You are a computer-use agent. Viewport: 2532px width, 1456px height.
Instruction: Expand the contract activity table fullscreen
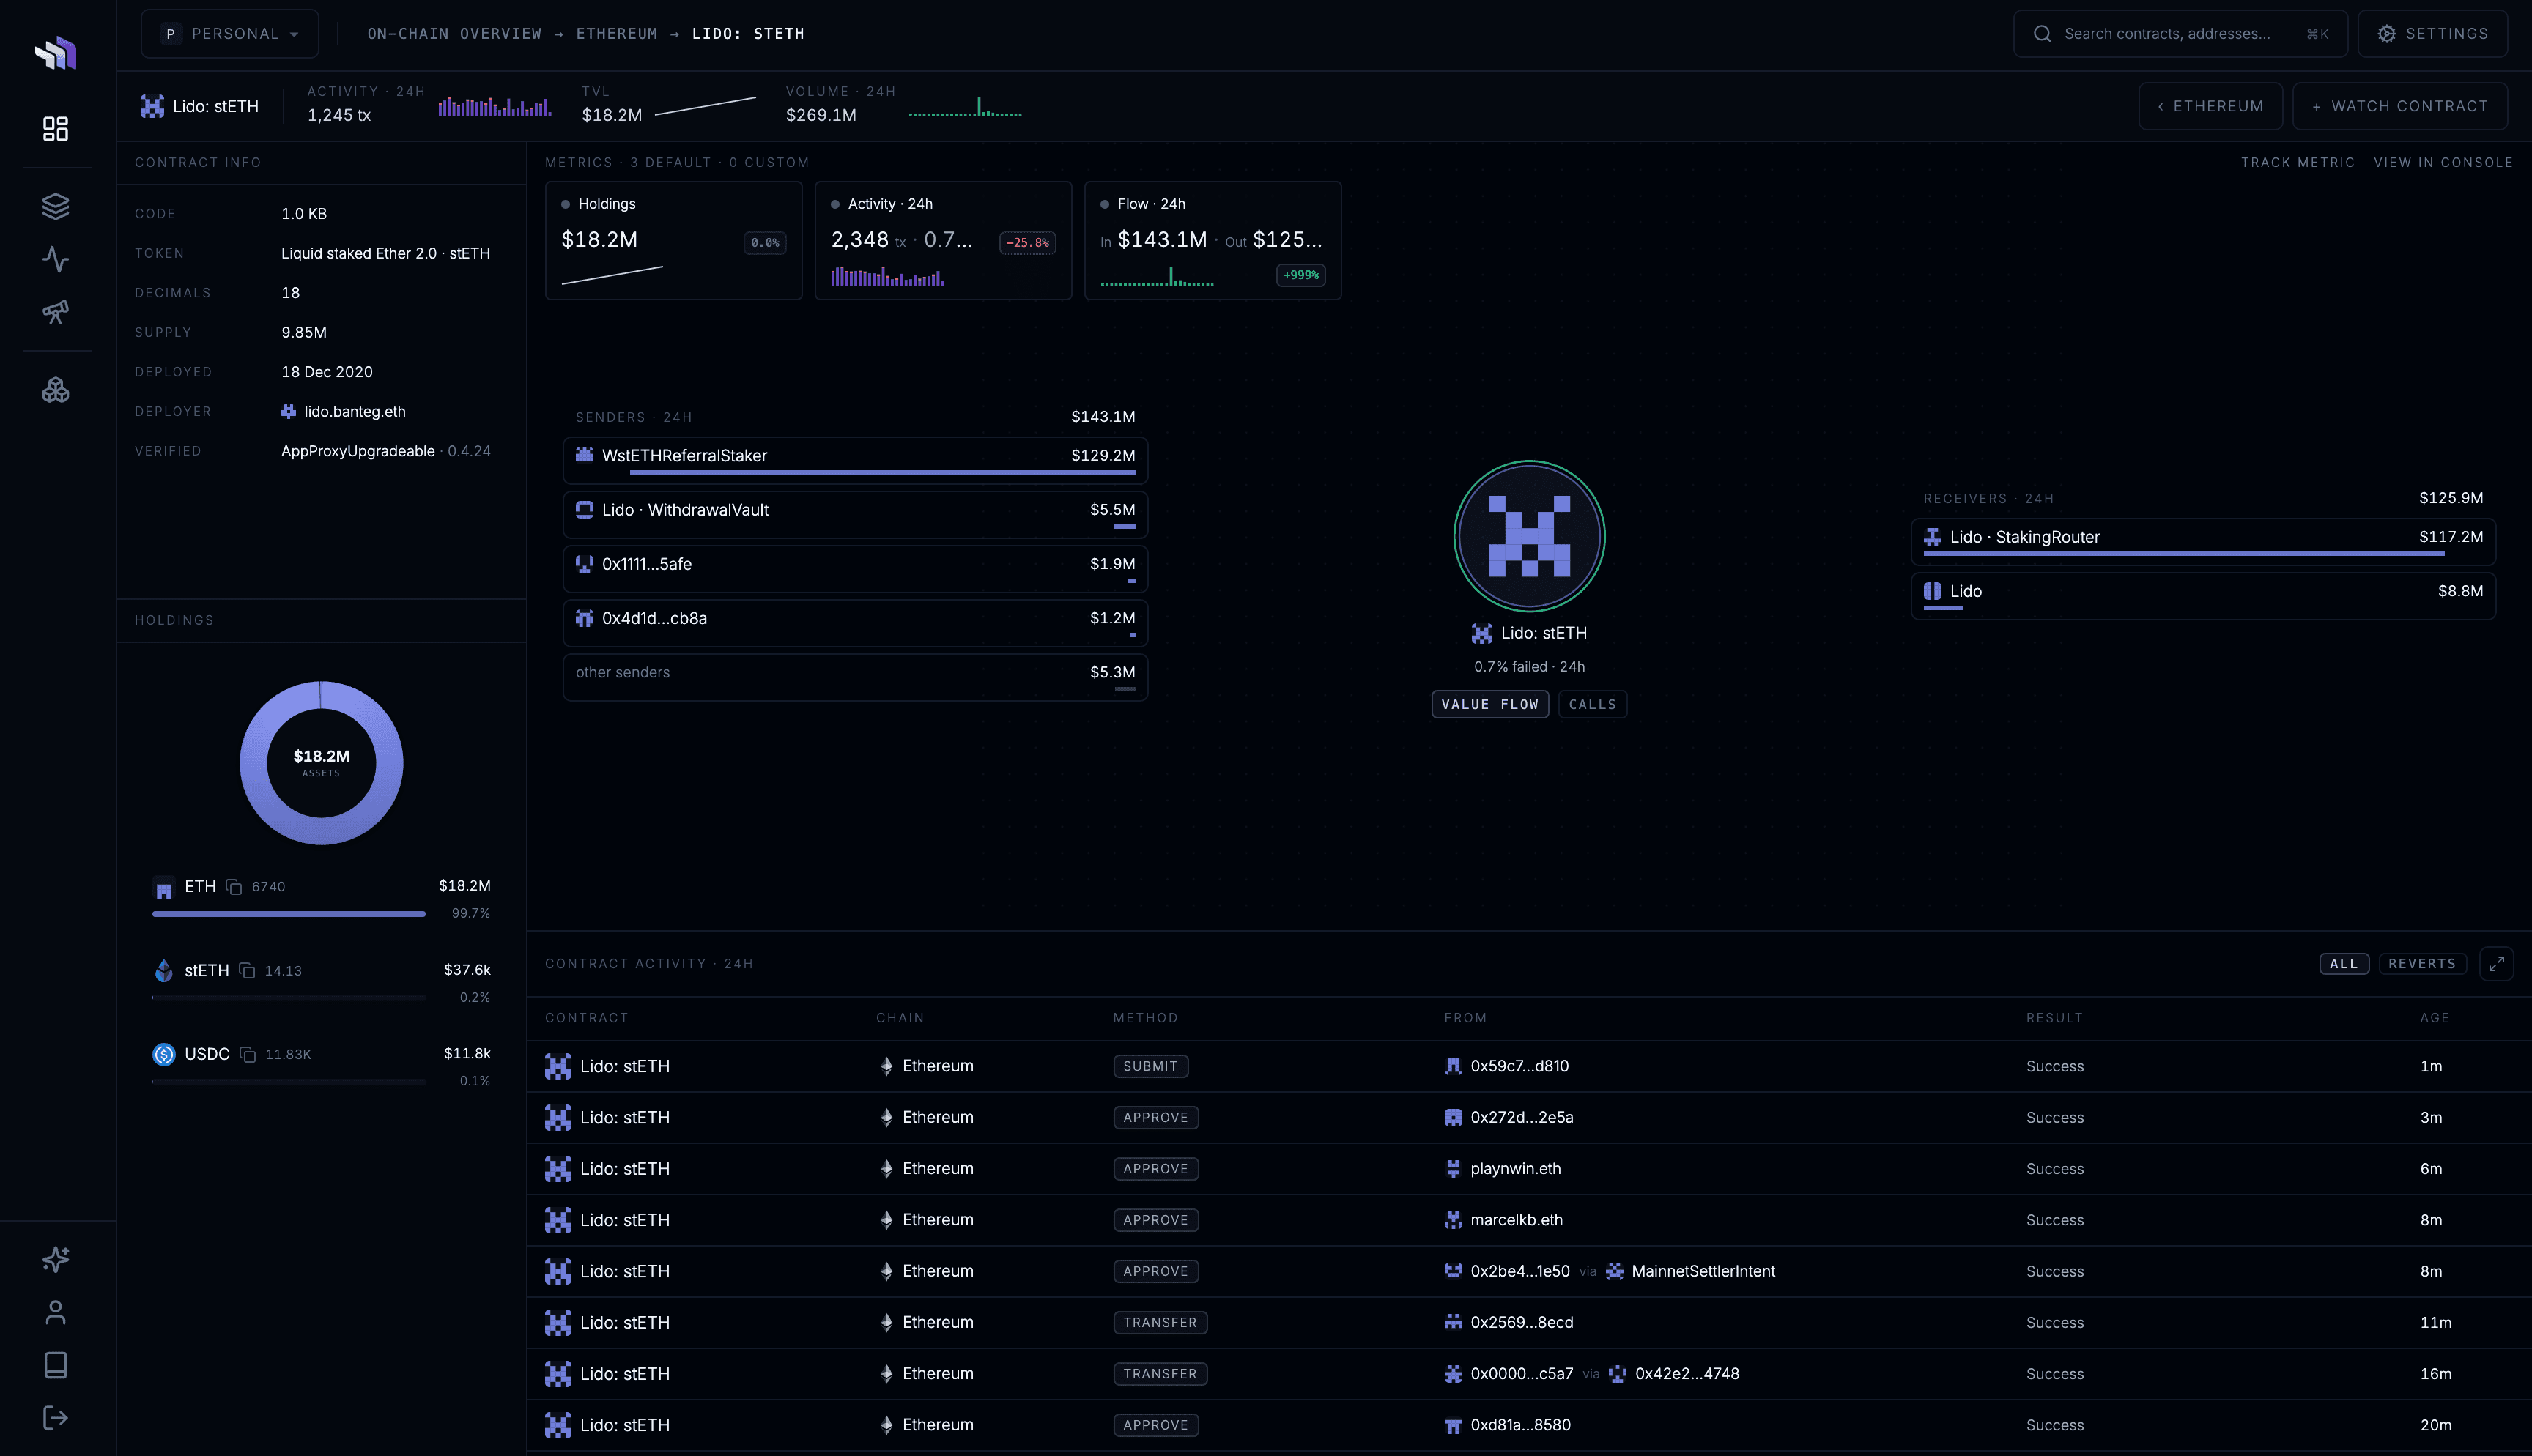(2496, 964)
